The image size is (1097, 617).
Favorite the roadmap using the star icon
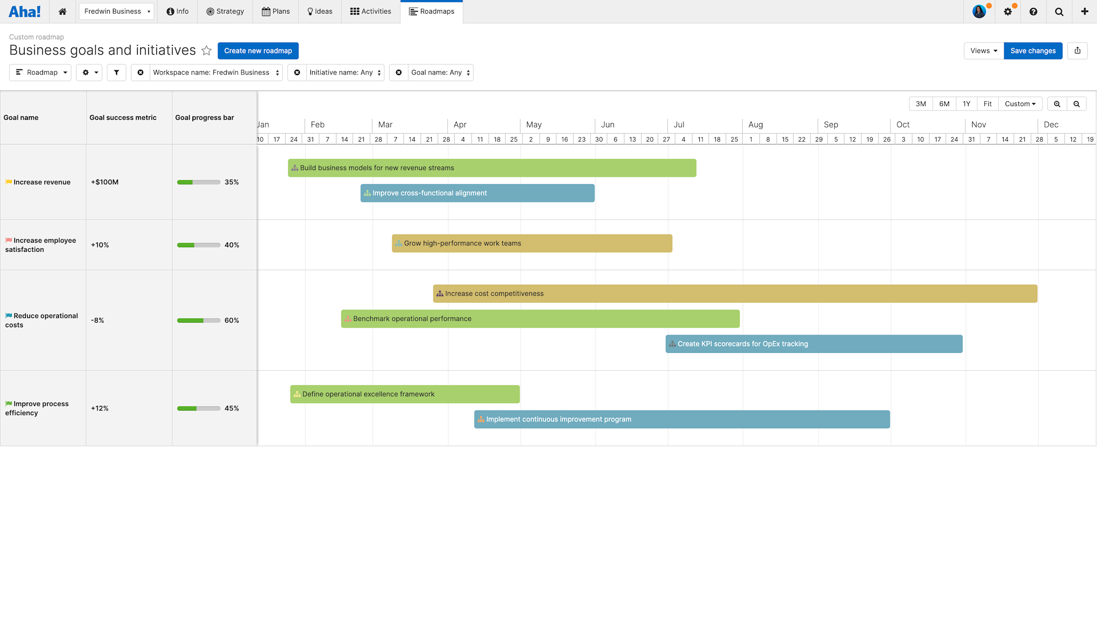tap(207, 51)
